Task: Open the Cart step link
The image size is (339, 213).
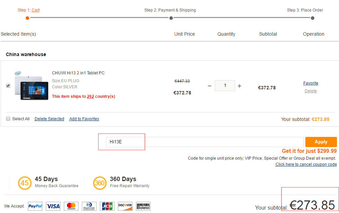Action: (35, 10)
